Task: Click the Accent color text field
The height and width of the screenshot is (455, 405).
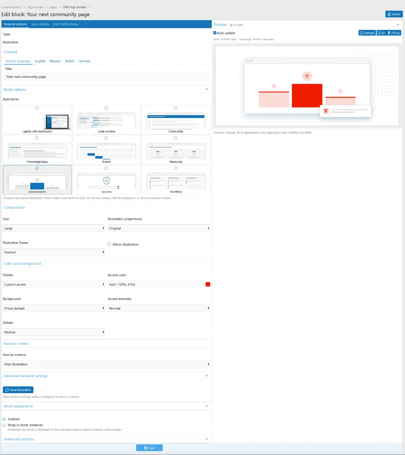Action: 156,284
